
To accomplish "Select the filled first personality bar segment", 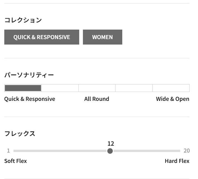I will pyautogui.click(x=23, y=88).
